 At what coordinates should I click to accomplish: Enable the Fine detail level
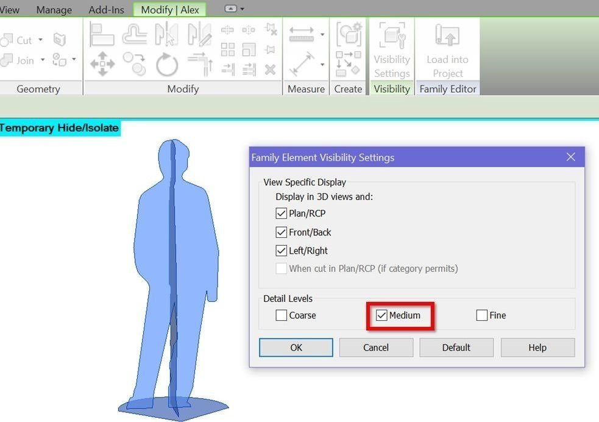click(482, 315)
